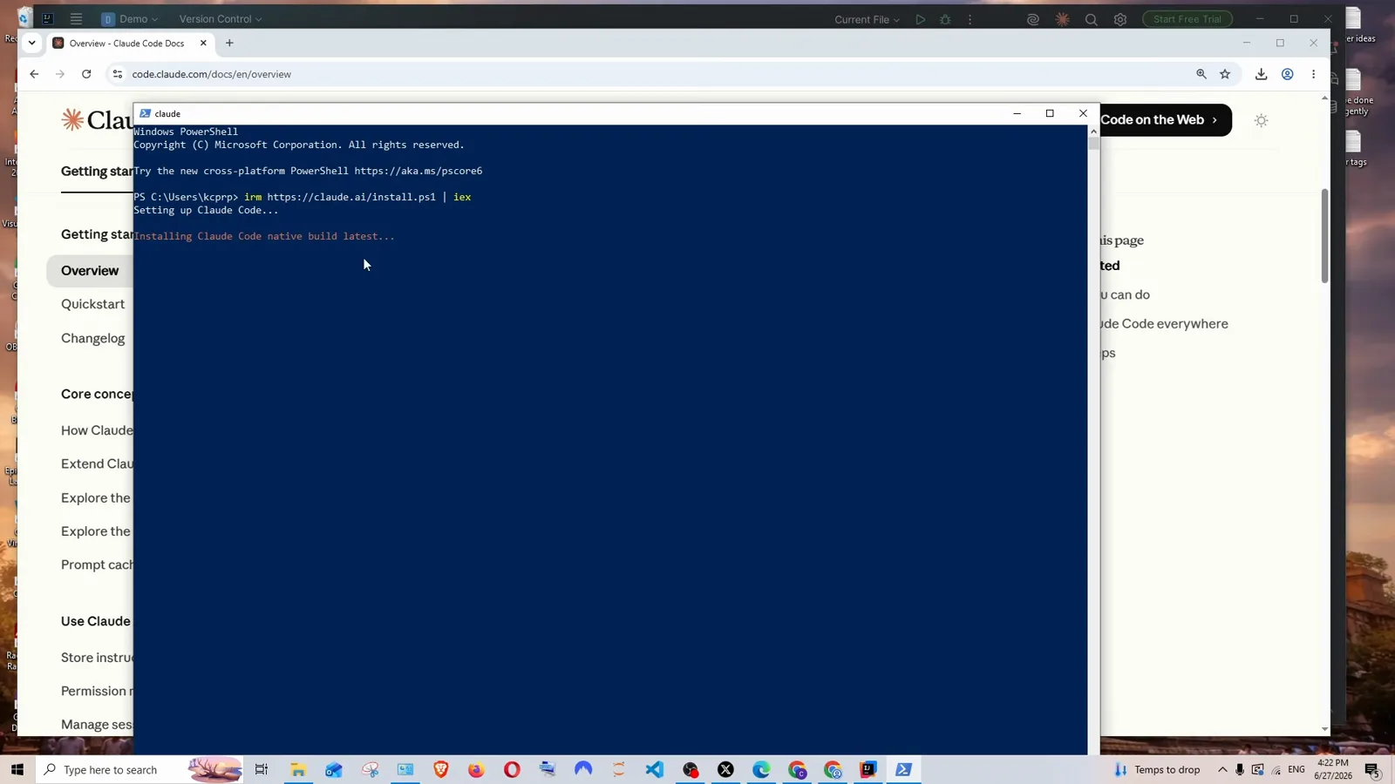Open Visual Studio Code from the taskbar
The image size is (1395, 784).
pos(655,770)
